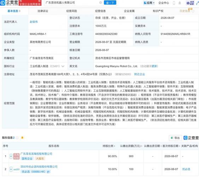Open the 应用 dropdown menu

pos(149,3)
